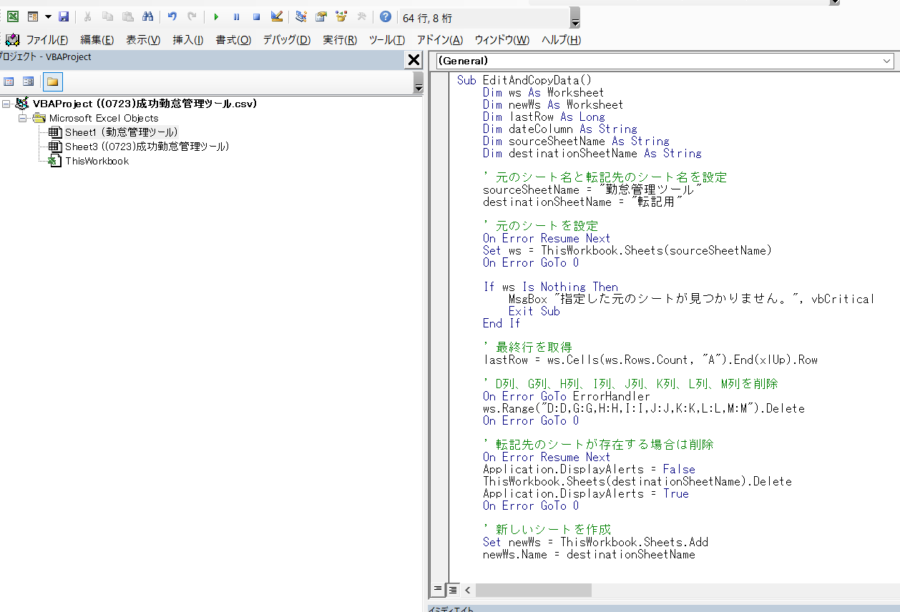Click the sourceSheetName = "勤怠管理ツール" line
Viewport: 900px width, 612px height.
coord(592,189)
